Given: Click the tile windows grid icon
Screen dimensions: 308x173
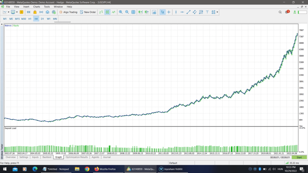Looking at the screenshot, I should coord(133,12).
